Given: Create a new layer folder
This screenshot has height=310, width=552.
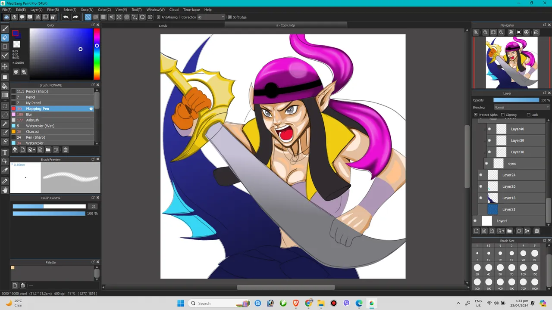Looking at the screenshot, I should click(509, 231).
